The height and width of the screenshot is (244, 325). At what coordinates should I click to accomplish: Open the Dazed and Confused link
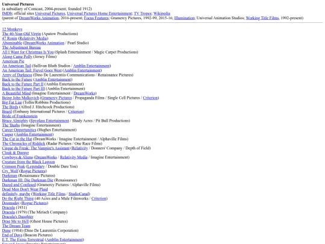19,184
